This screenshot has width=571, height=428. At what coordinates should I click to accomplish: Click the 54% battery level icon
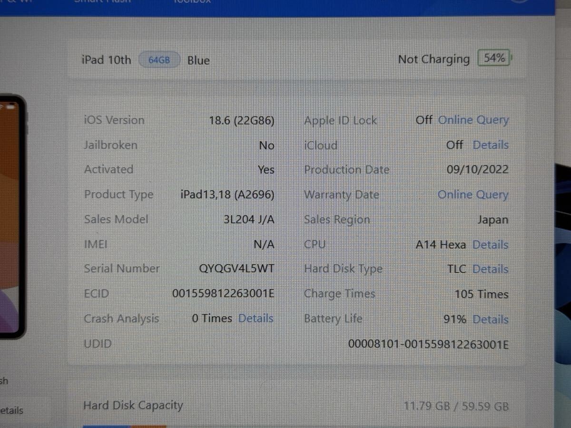pyautogui.click(x=495, y=58)
